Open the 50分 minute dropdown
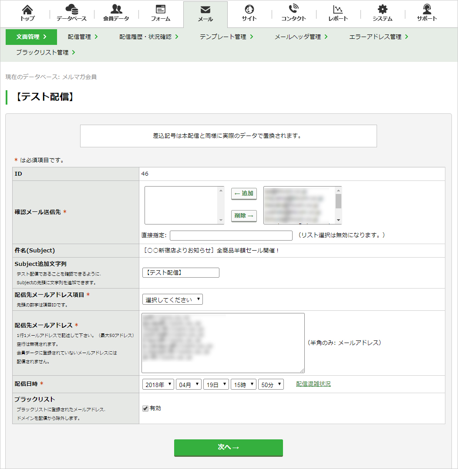Screen dimensions: 458x469 271,384
